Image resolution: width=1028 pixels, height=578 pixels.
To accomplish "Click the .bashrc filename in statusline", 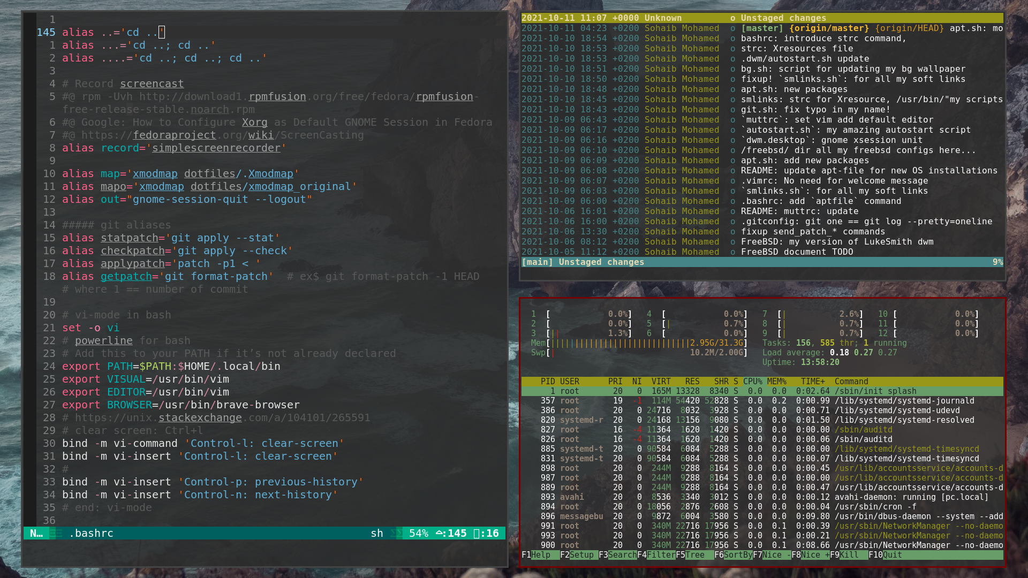I will [91, 533].
